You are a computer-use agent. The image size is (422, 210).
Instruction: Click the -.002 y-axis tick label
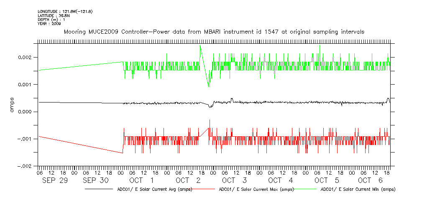[26, 166]
